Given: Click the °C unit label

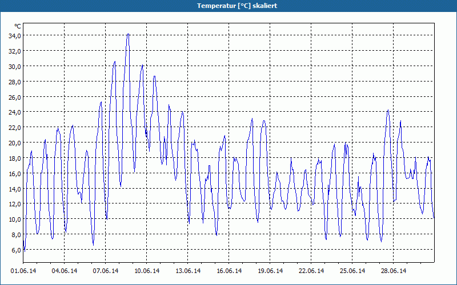Looking at the screenshot, I should 18,26.
